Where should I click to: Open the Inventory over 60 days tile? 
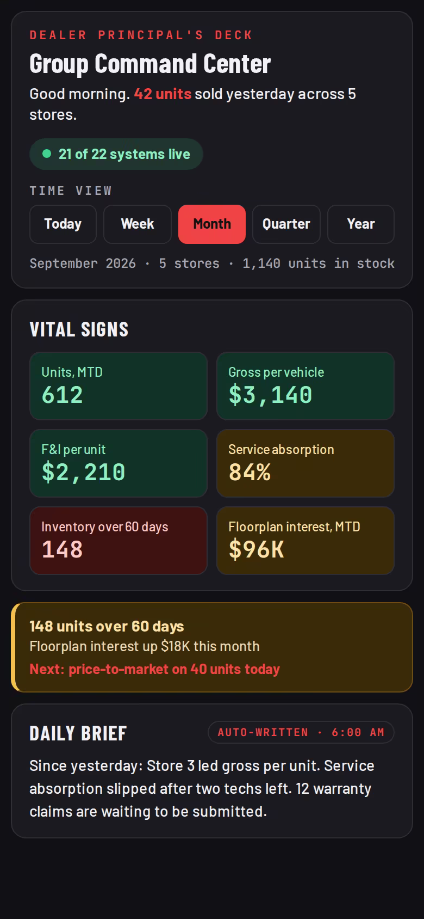tap(119, 541)
